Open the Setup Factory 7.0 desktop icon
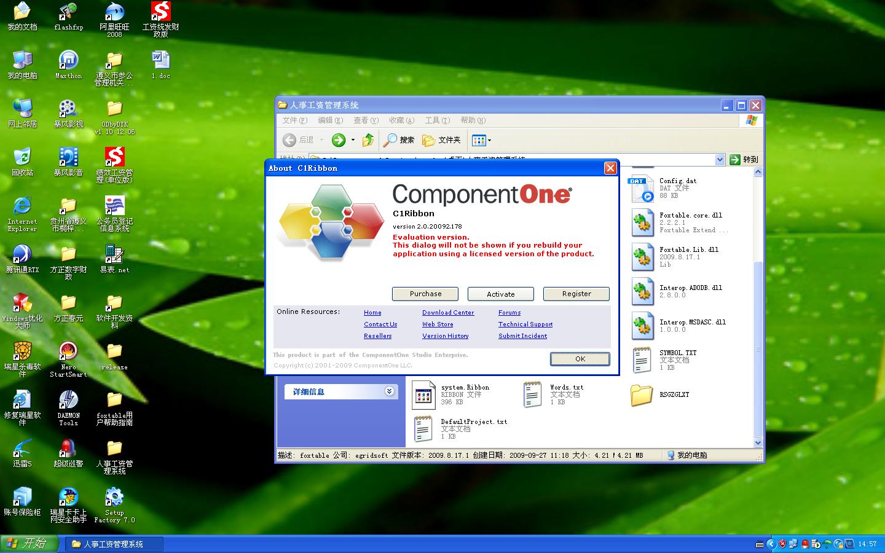885x553 pixels. 114,504
